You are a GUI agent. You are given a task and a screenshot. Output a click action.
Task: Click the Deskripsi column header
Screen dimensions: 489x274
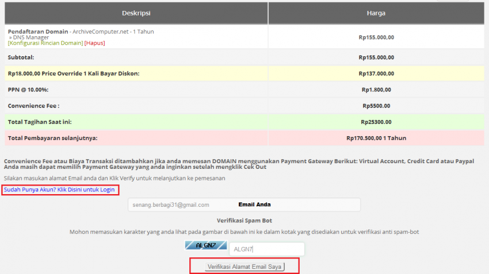136,13
